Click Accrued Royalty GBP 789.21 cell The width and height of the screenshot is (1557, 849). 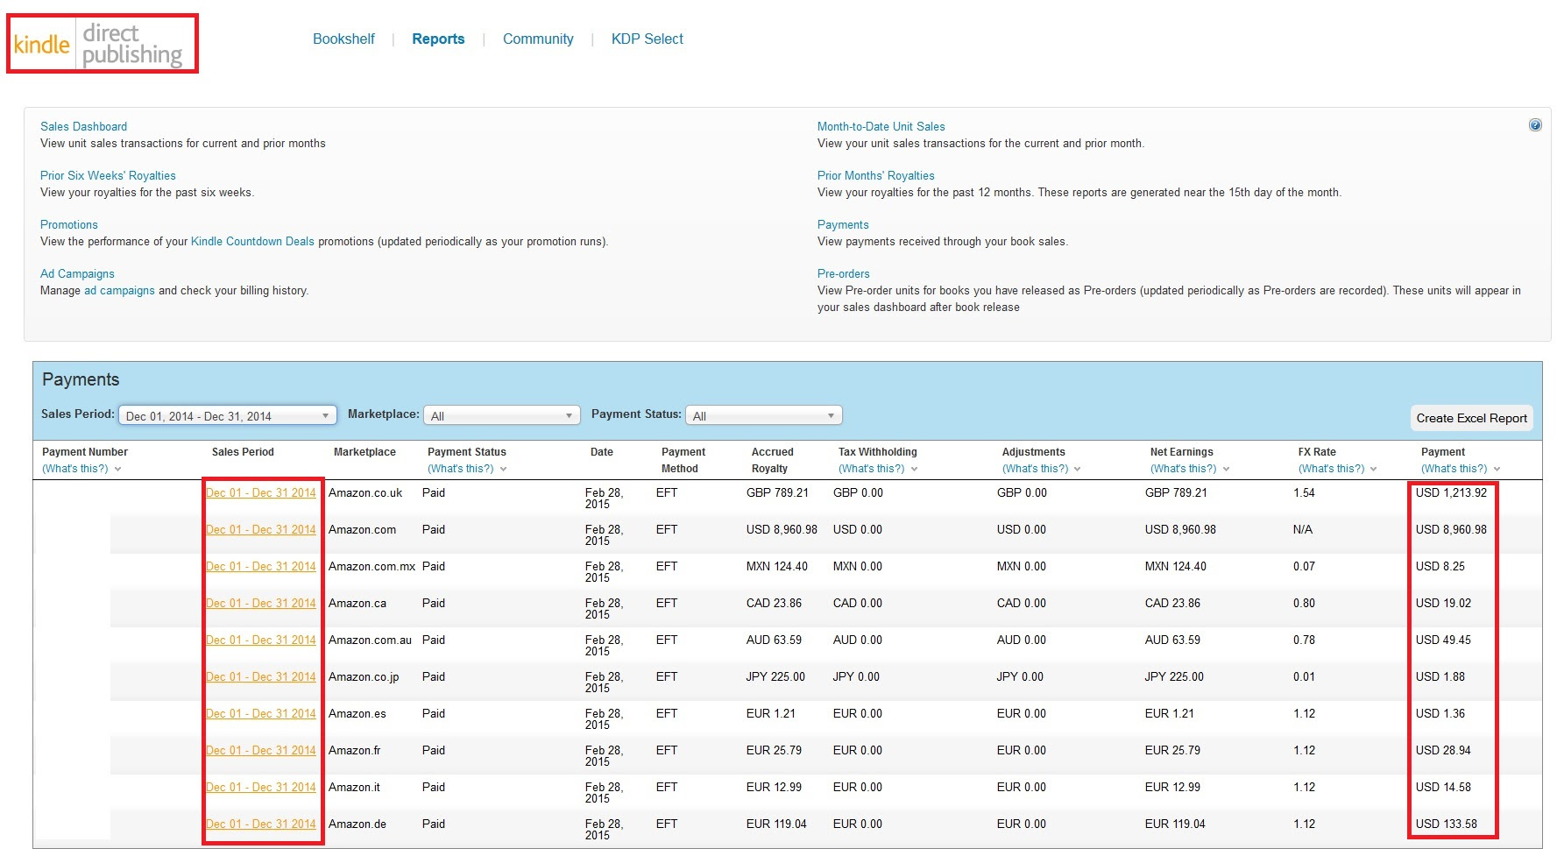point(777,492)
